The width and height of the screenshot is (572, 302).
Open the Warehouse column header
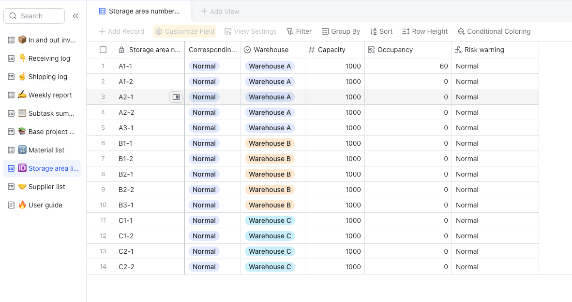tap(273, 50)
